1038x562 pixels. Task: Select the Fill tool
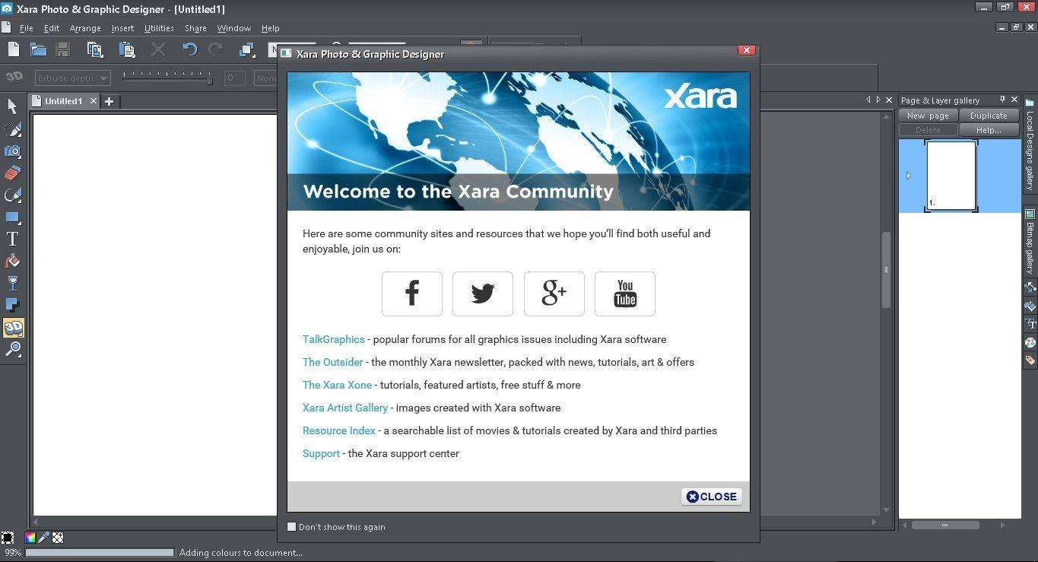(x=12, y=262)
